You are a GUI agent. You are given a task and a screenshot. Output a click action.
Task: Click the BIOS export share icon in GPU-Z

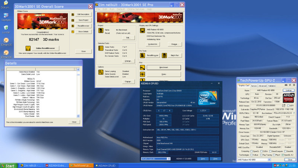[283, 105]
